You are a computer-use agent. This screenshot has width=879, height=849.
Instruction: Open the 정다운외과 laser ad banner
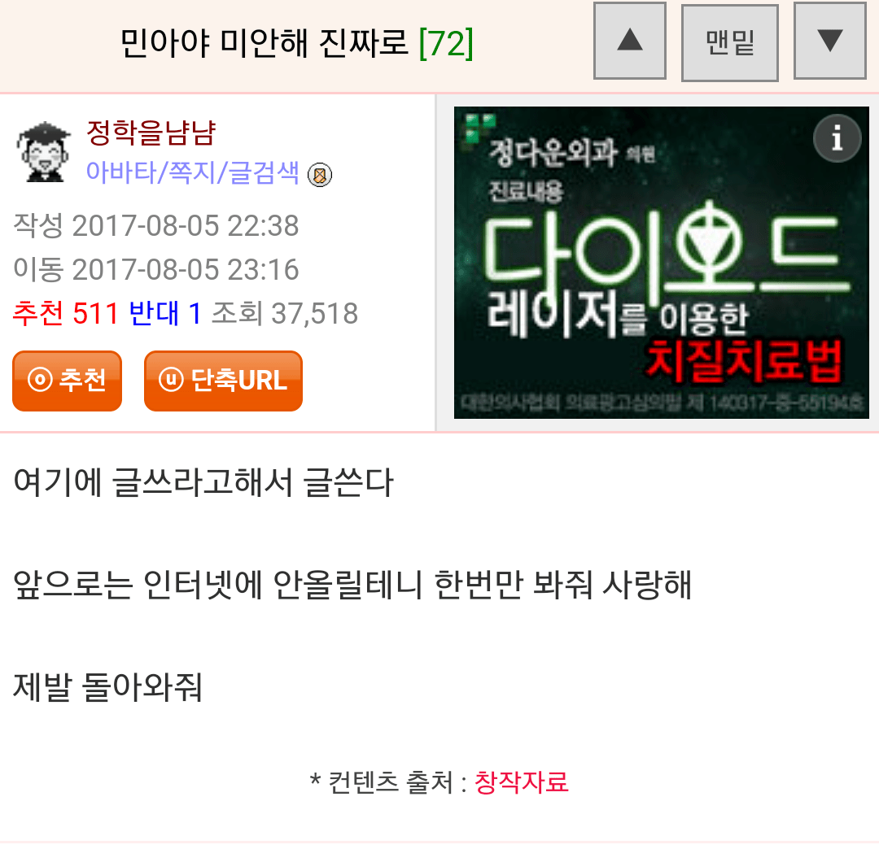(x=662, y=263)
